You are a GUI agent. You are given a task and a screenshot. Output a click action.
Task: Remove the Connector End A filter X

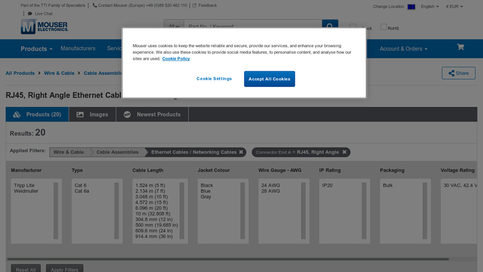(x=345, y=152)
